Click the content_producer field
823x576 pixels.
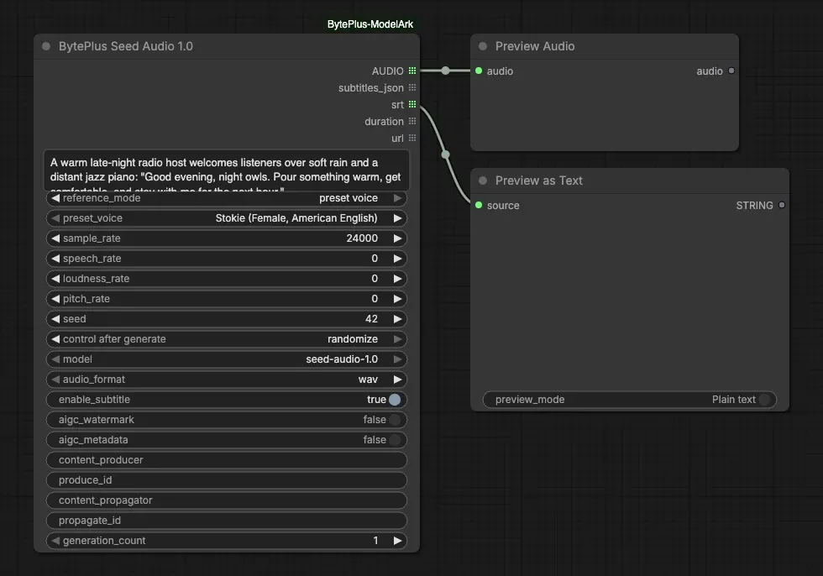(x=227, y=460)
